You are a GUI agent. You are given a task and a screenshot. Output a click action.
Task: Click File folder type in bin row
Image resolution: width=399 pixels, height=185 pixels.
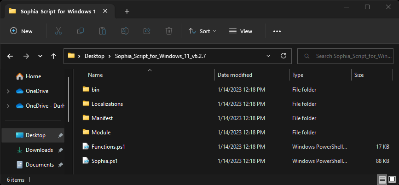click(304, 90)
